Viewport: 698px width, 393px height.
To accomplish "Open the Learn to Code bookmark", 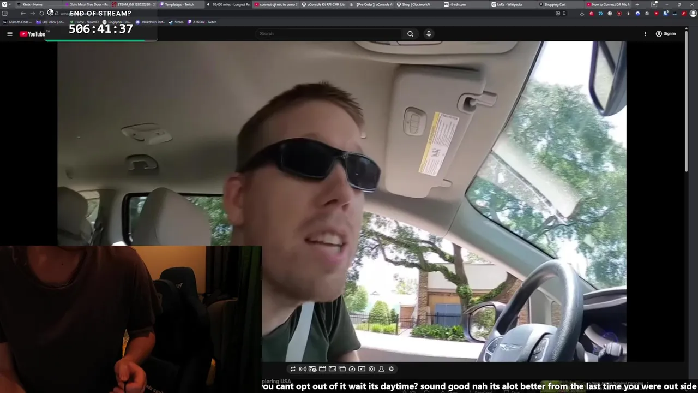I will (18, 22).
